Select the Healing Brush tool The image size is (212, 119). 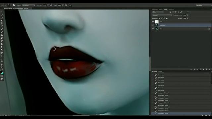2,29
